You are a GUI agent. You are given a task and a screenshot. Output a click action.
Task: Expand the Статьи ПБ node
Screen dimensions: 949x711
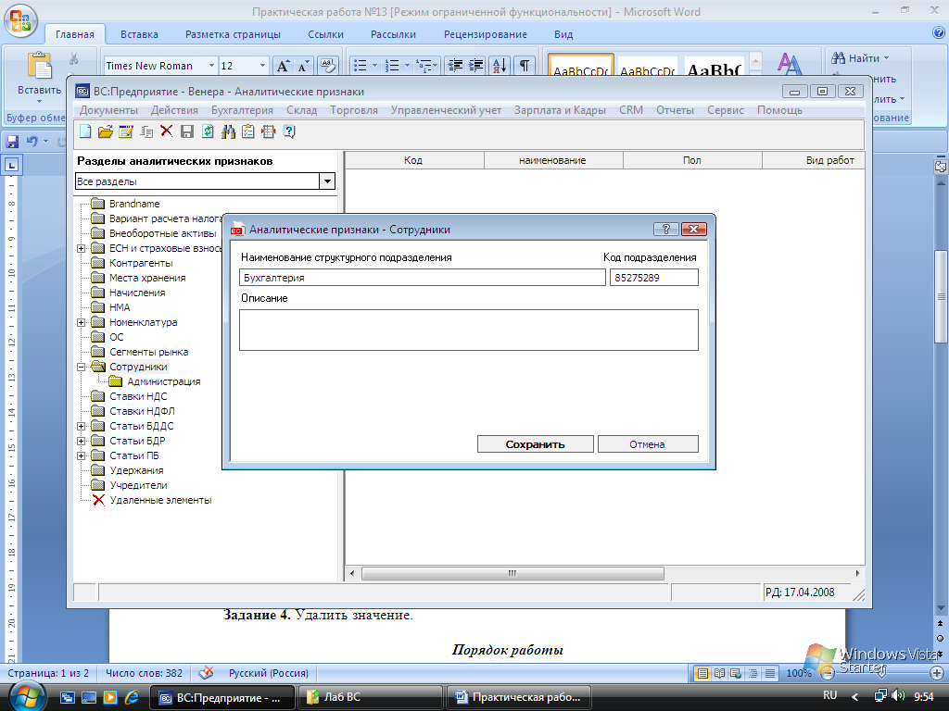point(82,455)
